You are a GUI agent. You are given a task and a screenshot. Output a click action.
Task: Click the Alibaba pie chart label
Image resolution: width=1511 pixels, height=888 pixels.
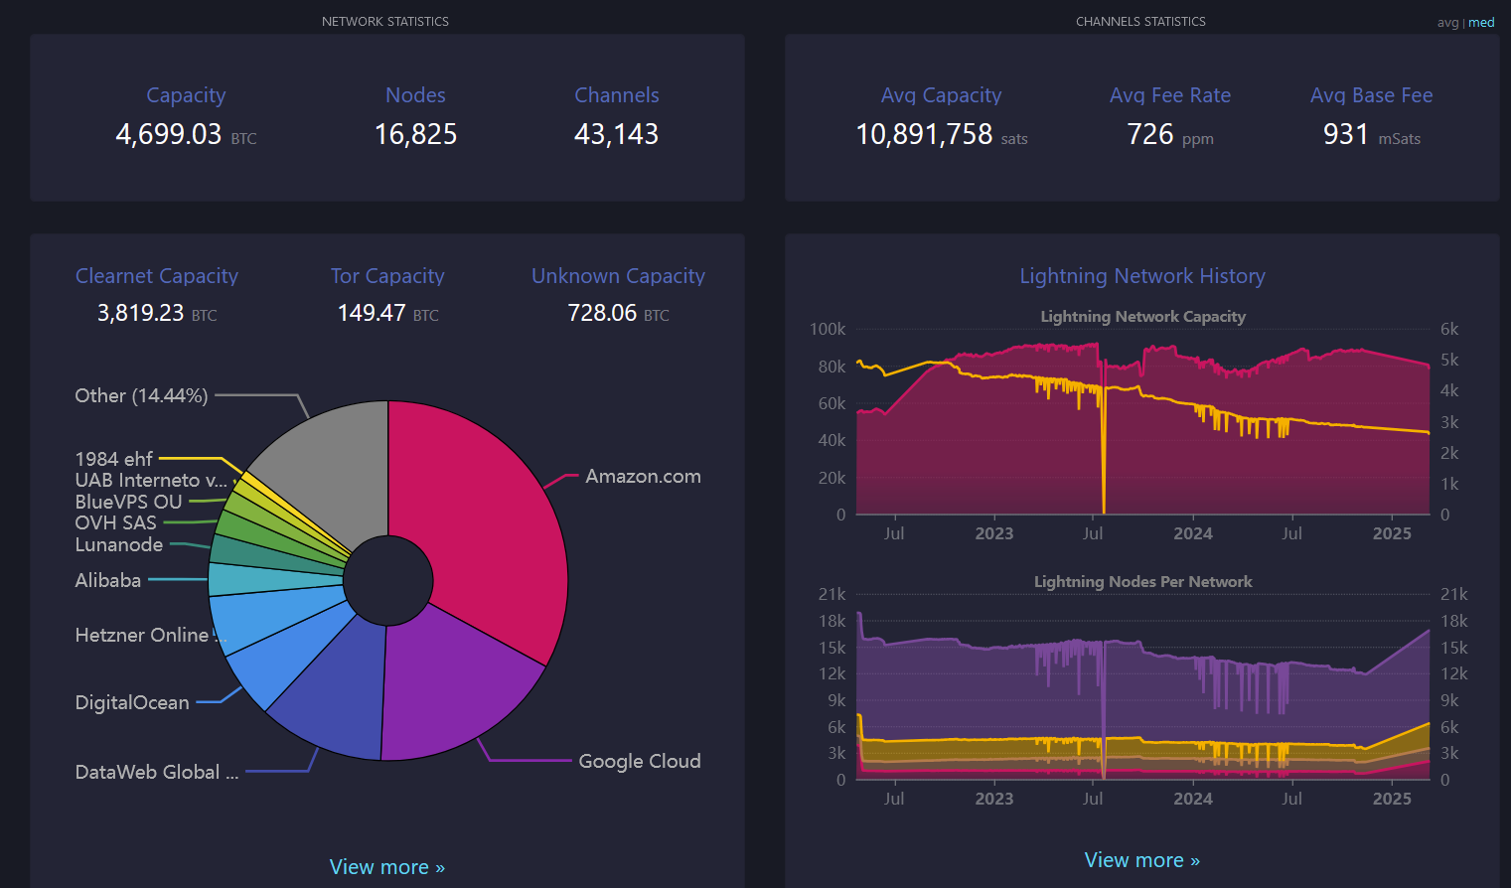(107, 580)
